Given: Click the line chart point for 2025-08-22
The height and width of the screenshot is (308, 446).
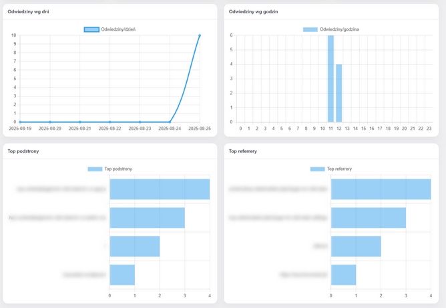Looking at the screenshot, I should pos(109,122).
